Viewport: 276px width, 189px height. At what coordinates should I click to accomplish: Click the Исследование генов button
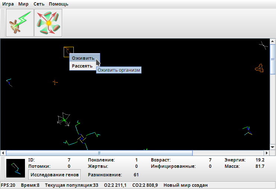tap(54, 175)
